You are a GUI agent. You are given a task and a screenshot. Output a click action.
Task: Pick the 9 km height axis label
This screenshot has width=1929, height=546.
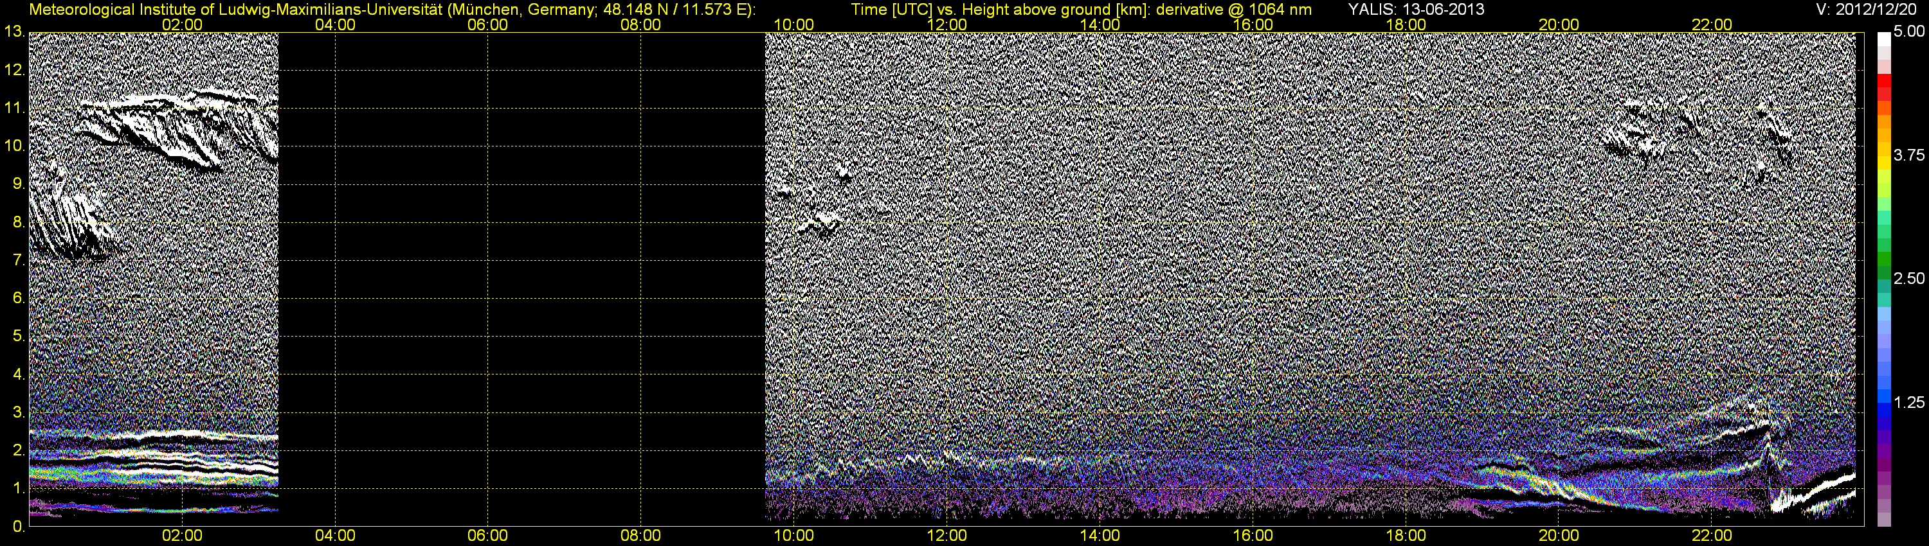tap(18, 183)
